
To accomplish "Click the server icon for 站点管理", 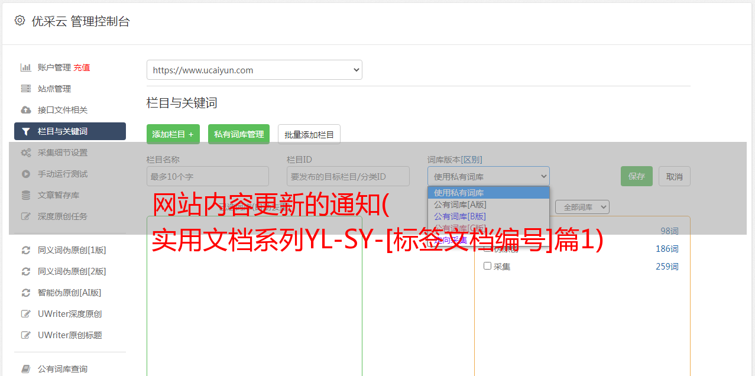I will click(x=26, y=89).
